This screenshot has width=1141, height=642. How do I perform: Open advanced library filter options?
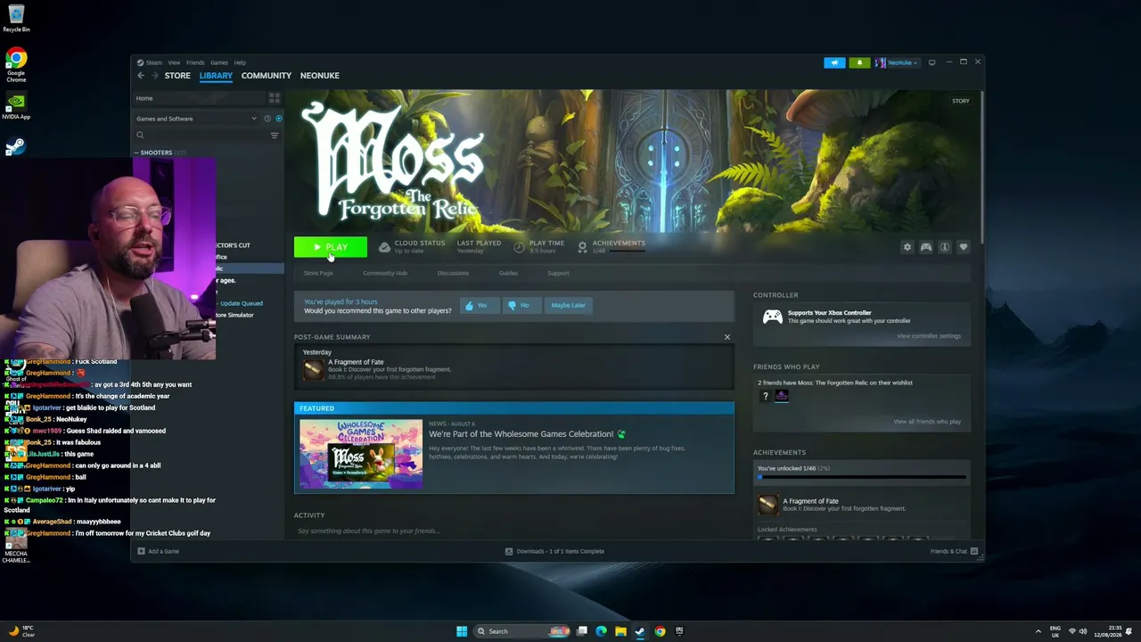[x=275, y=136]
